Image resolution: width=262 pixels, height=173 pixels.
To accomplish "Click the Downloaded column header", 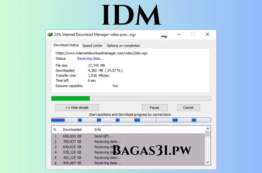I will pos(77,129).
